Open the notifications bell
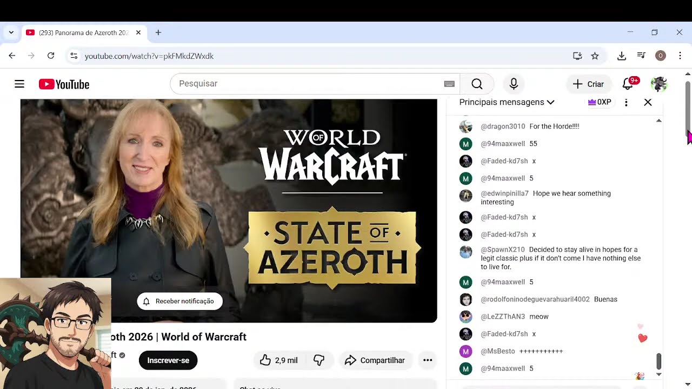Screen dimensions: 692x389 pyautogui.click(x=628, y=84)
